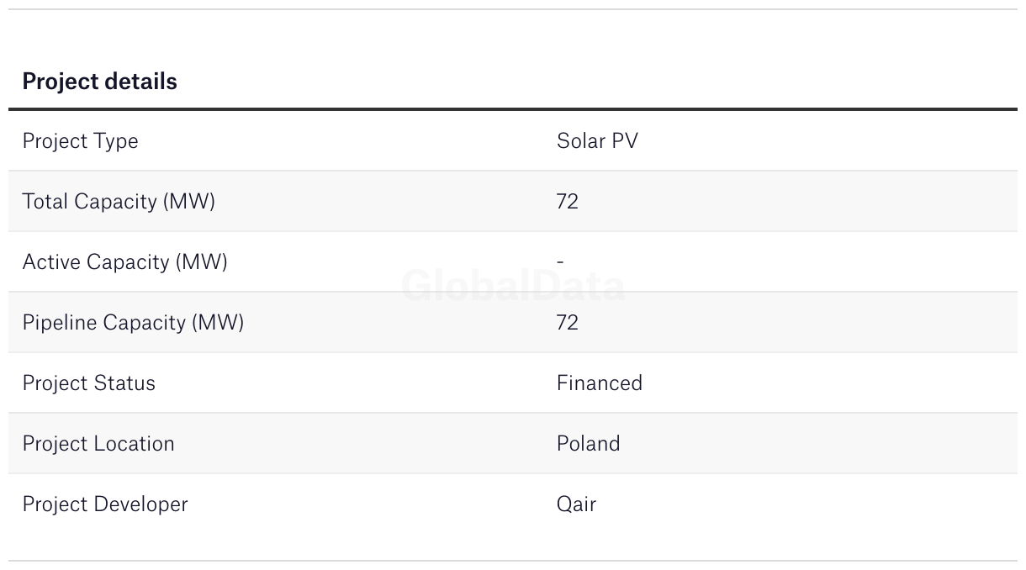Click the thin separator line at the top

(x=513, y=9)
